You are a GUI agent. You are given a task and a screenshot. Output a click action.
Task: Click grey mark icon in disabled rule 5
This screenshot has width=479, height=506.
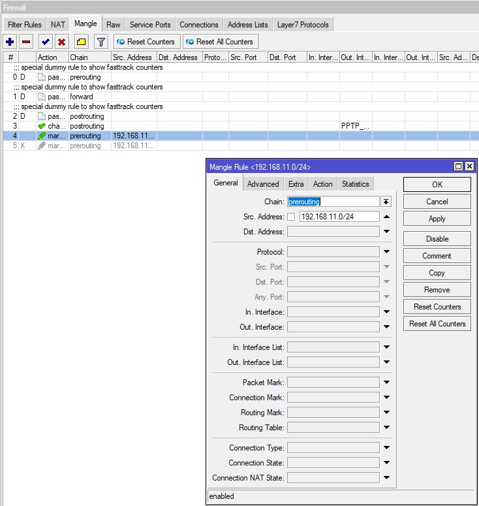pyautogui.click(x=41, y=146)
